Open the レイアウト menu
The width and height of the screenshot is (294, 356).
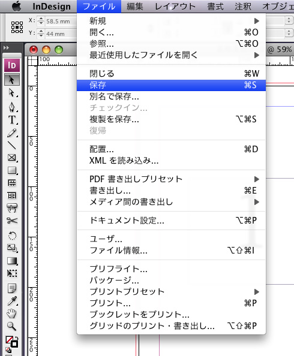(175, 7)
